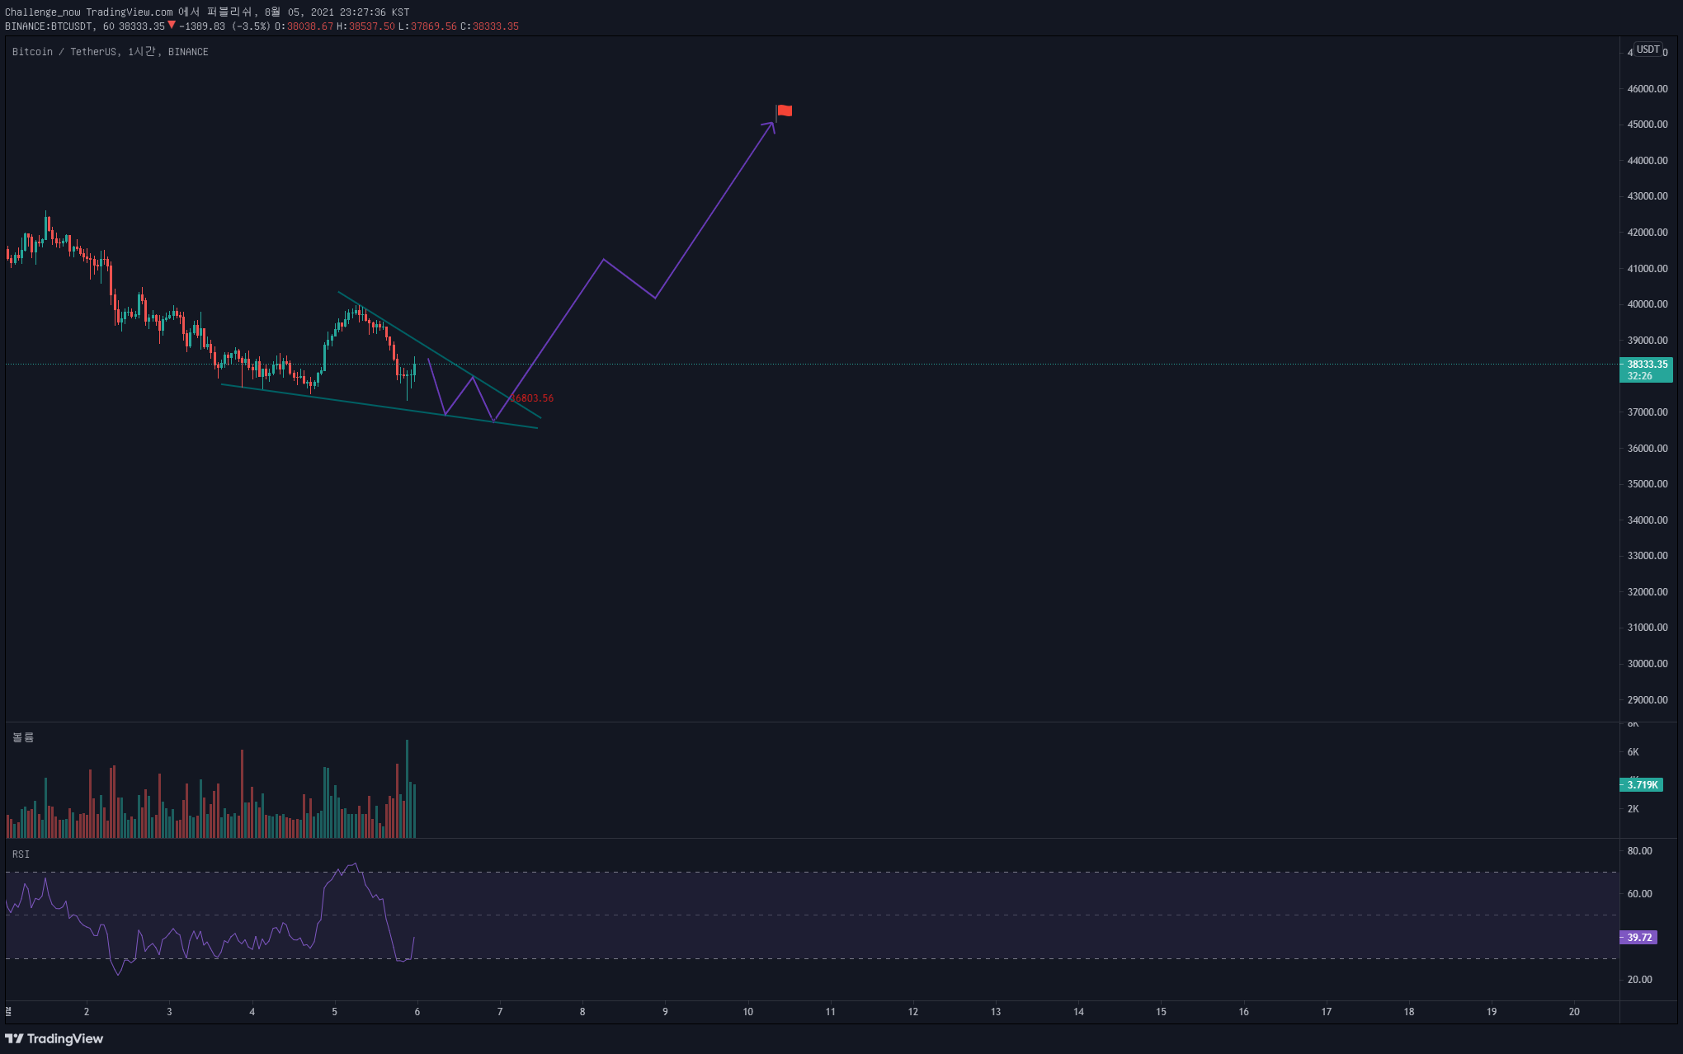
Task: Click the RSI value tag 39.72
Action: 1639,938
